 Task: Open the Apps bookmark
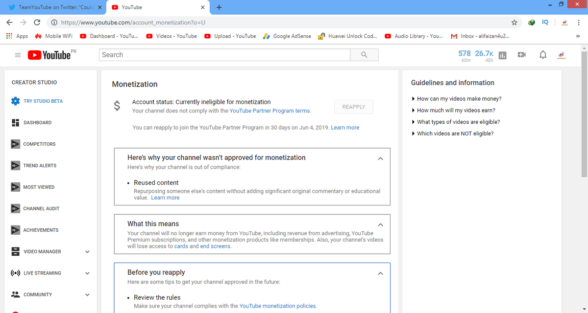[x=17, y=36]
